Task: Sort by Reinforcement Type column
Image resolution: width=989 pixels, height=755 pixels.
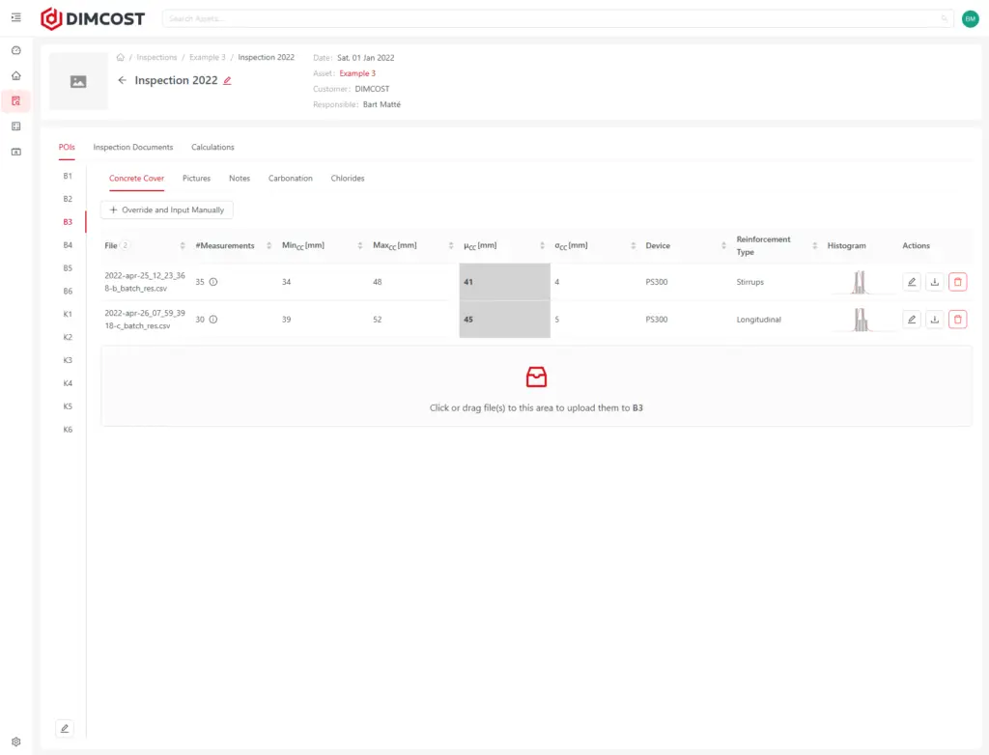Action: [x=814, y=245]
